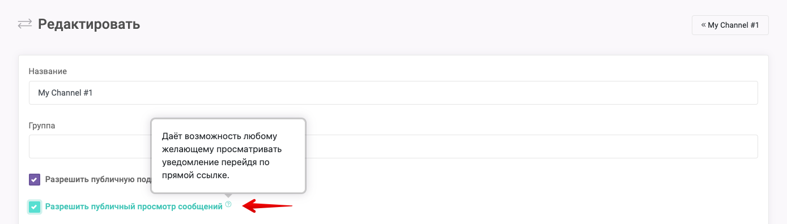This screenshot has width=787, height=224.
Task: Click the bold label Разрешить публичную под…
Action: (x=97, y=180)
